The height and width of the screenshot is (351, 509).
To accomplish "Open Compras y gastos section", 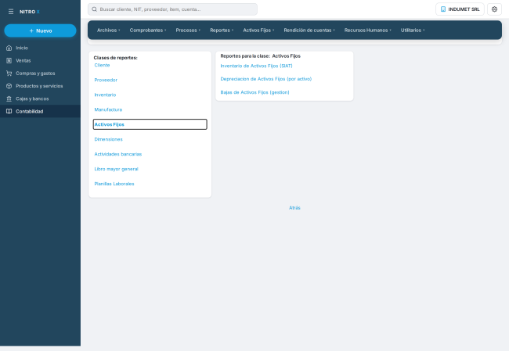I will point(40,73).
